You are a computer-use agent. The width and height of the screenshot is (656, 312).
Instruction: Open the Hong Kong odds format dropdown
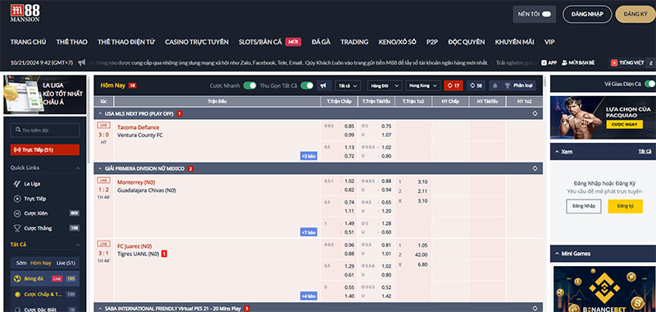[x=423, y=85]
